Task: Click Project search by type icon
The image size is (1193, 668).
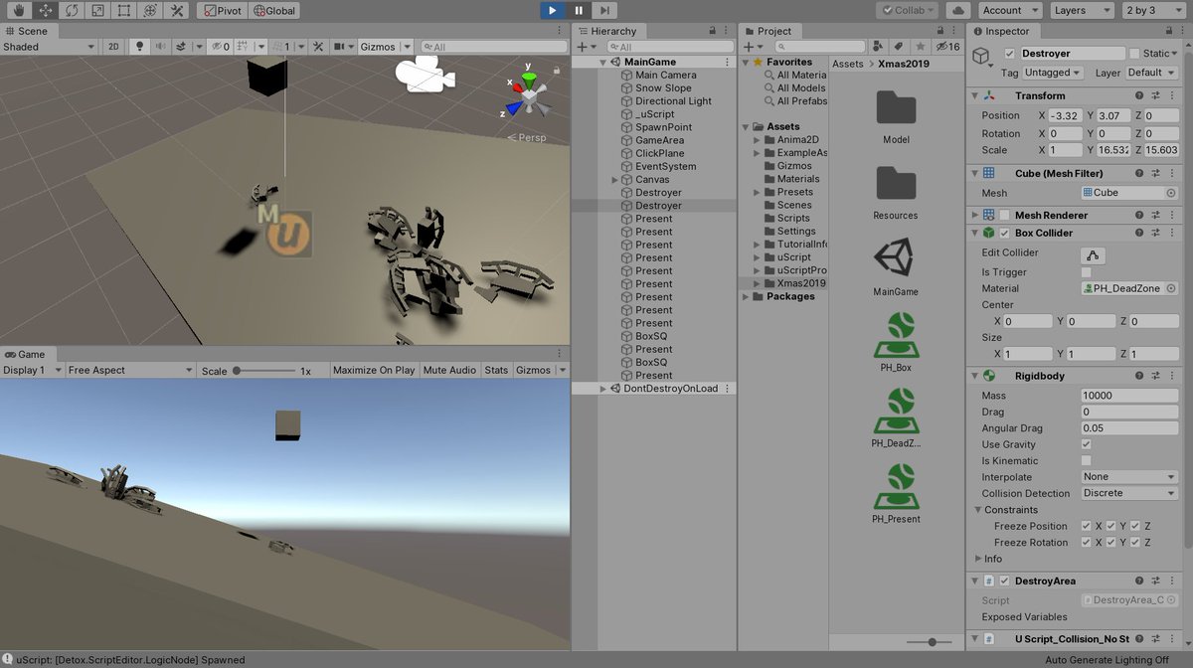Action: [878, 47]
